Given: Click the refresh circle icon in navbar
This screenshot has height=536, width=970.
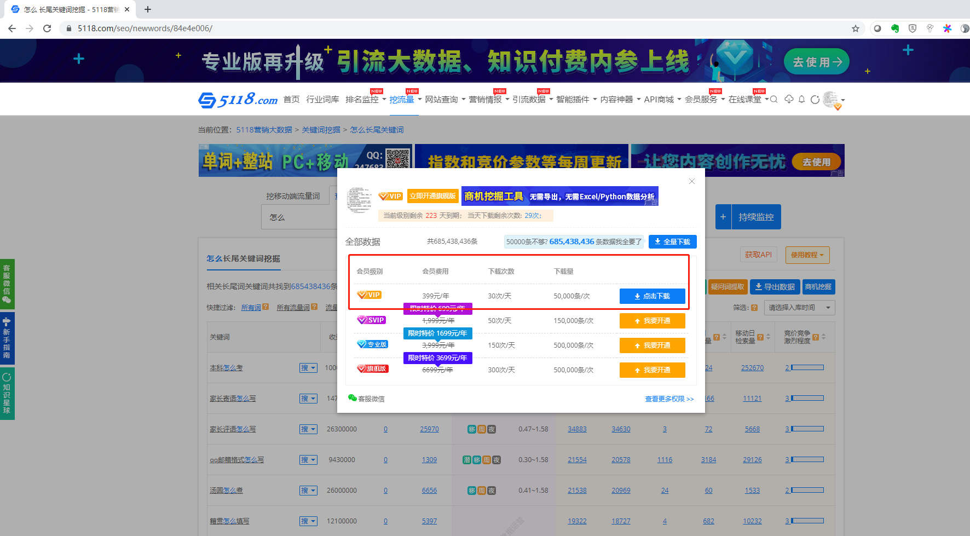Looking at the screenshot, I should click(x=815, y=99).
